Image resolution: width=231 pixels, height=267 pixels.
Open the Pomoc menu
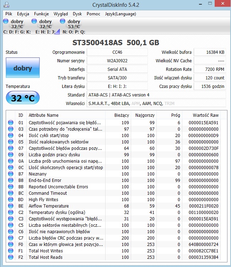click(x=93, y=14)
